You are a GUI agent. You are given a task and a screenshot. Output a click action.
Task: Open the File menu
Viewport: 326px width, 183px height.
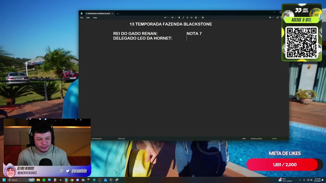point(82,18)
